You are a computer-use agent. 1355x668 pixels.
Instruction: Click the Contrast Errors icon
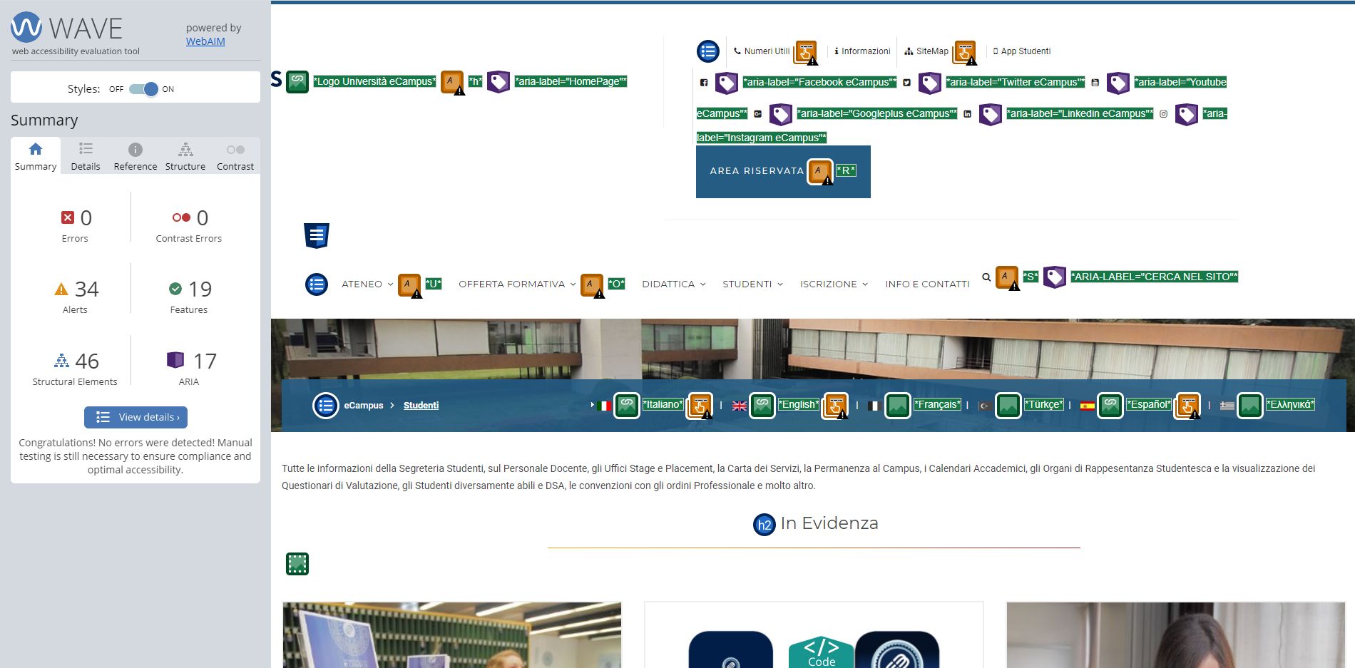tap(181, 217)
